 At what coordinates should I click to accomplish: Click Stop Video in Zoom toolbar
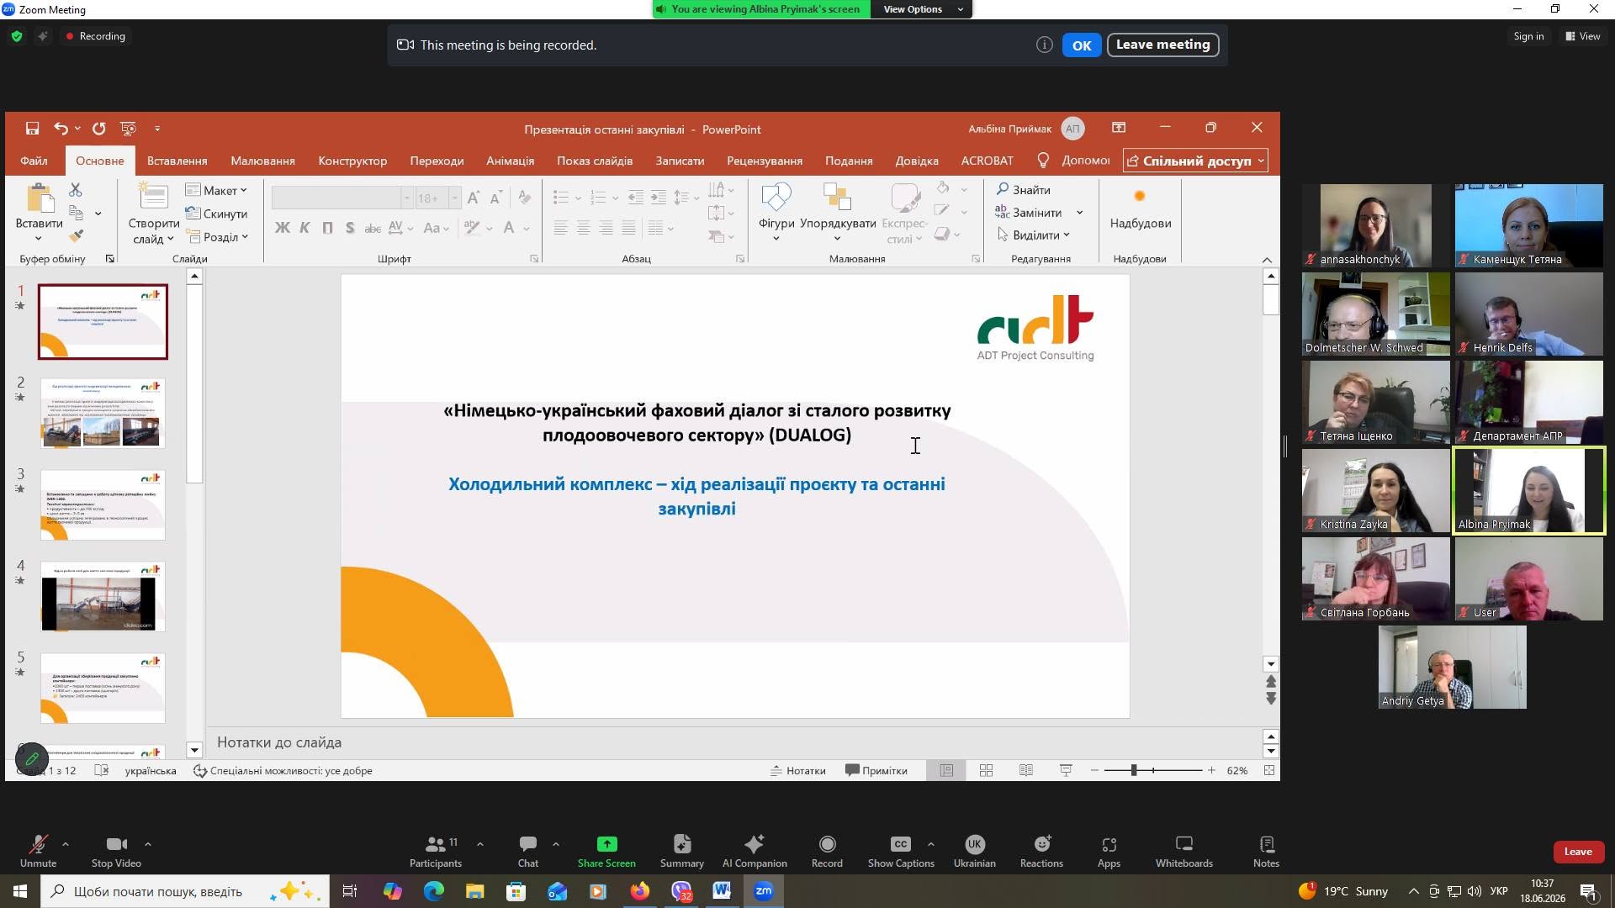coord(116,851)
